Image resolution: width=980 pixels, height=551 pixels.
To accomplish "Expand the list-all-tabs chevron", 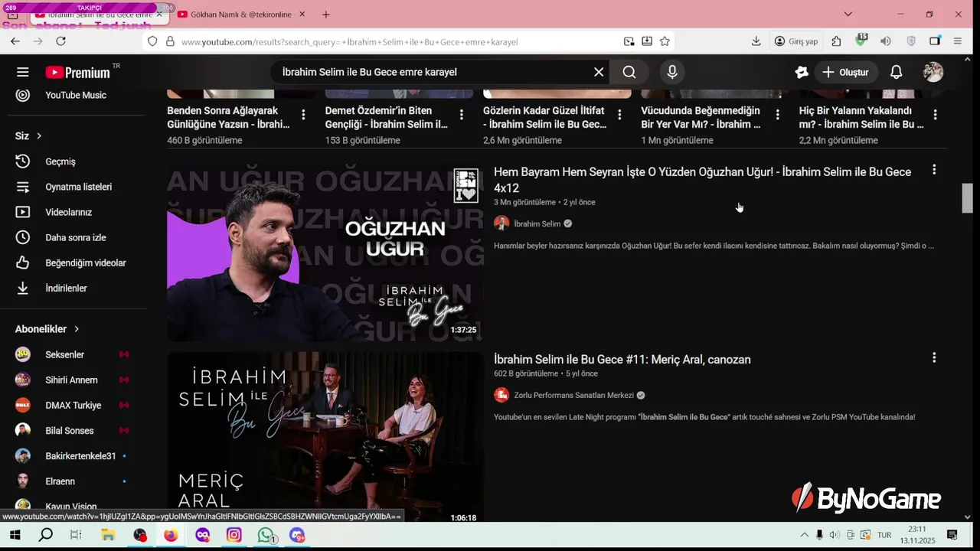I will click(848, 15).
